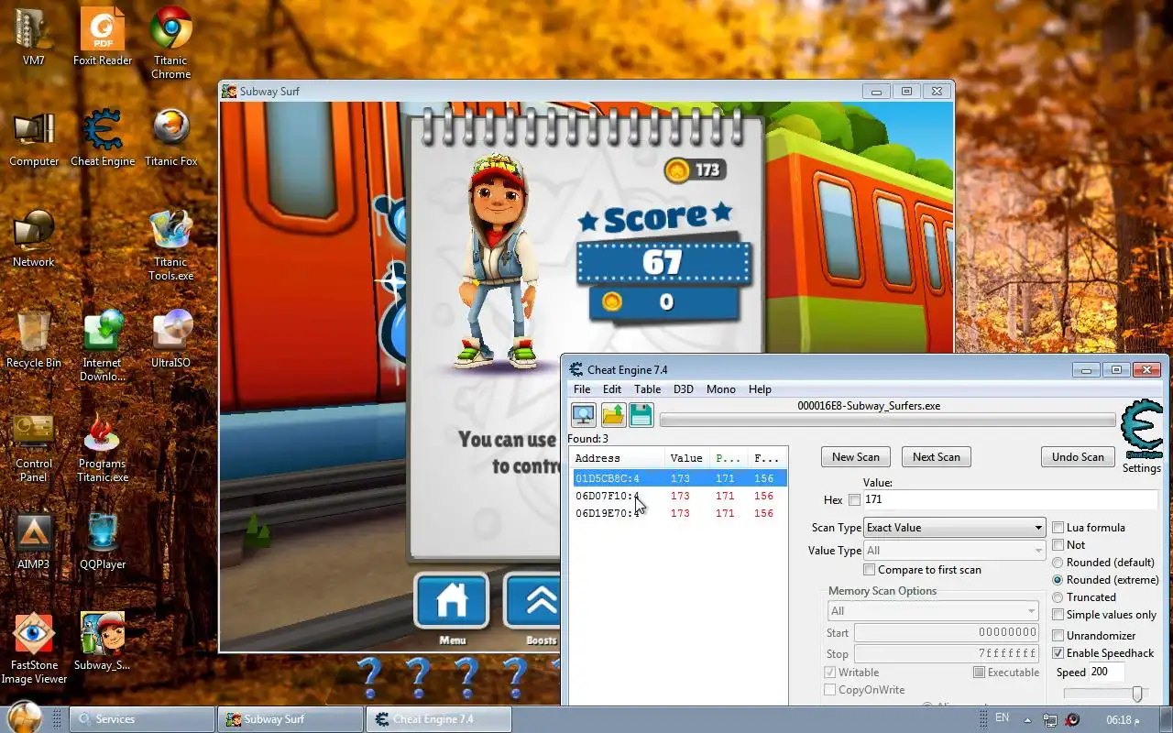The width and height of the screenshot is (1173, 733).
Task: Open the Recycle Bin desktop icon
Action: coord(34,340)
